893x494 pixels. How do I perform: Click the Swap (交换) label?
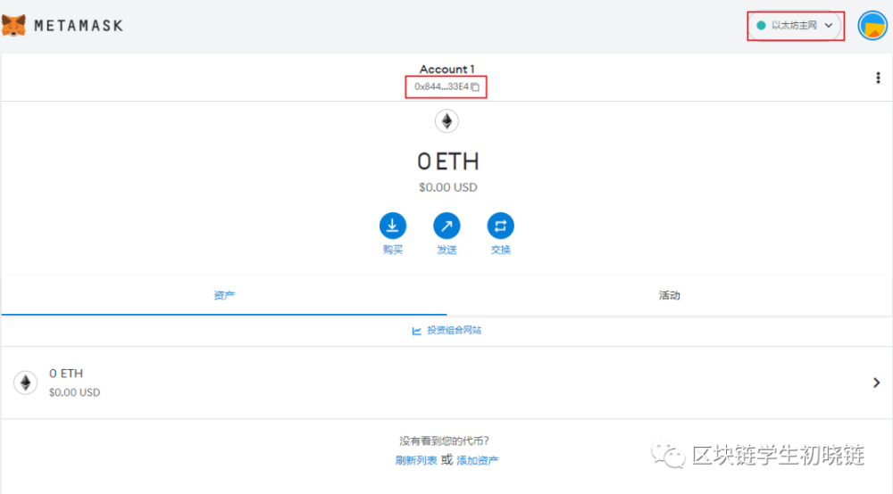(501, 250)
